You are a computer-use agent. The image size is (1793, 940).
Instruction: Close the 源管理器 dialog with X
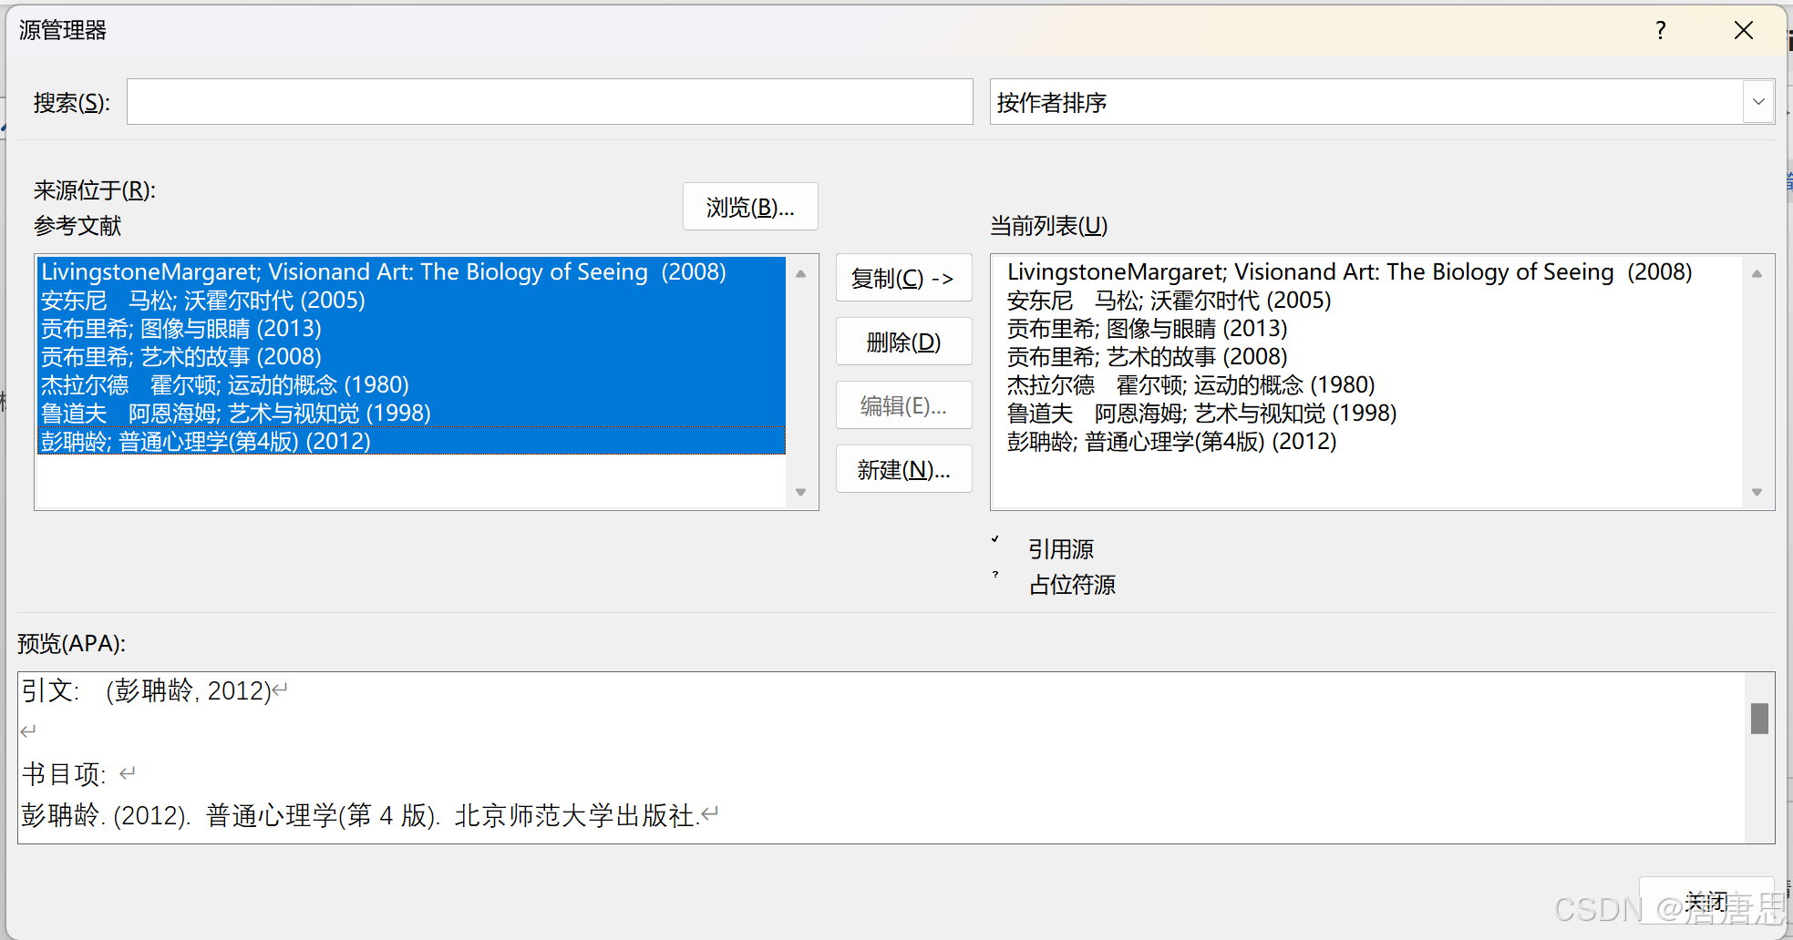[1743, 30]
